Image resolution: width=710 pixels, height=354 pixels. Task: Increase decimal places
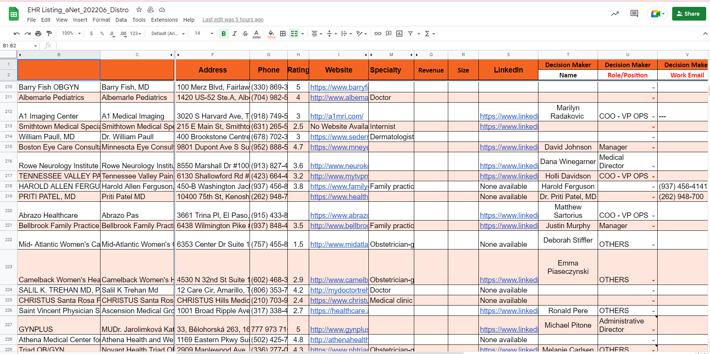pyautogui.click(x=123, y=34)
